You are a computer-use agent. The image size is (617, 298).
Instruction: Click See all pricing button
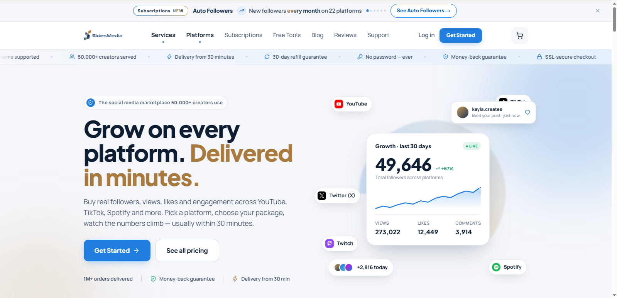tap(187, 251)
